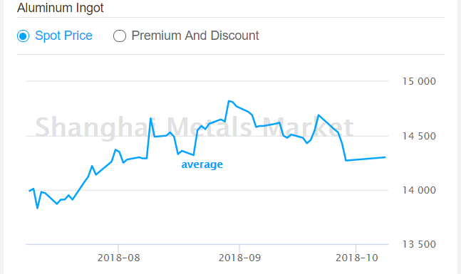
Task: Click the Aluminum Ingot heading
Action: point(61,8)
